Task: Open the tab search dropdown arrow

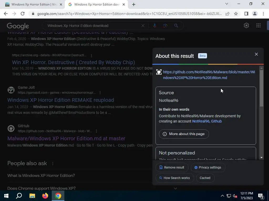Action: [x=227, y=4]
